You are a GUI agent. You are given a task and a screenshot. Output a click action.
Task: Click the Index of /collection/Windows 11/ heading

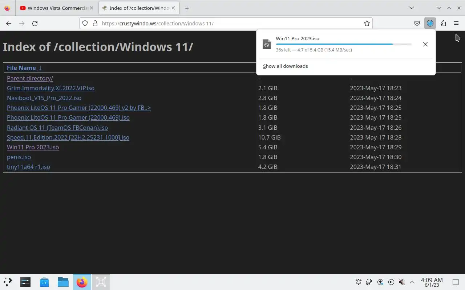(x=98, y=47)
